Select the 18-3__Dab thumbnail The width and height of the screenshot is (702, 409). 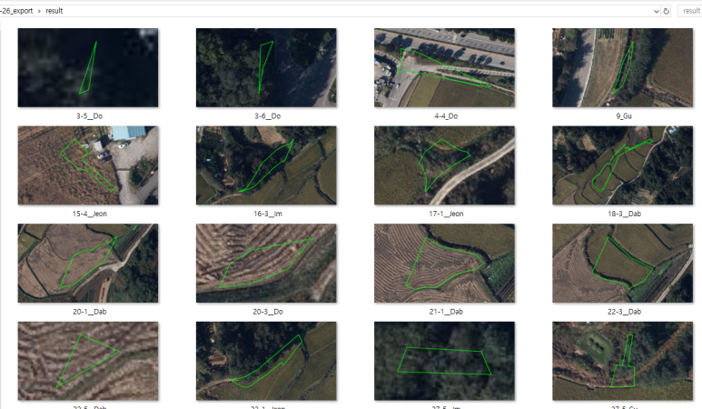pyautogui.click(x=622, y=165)
